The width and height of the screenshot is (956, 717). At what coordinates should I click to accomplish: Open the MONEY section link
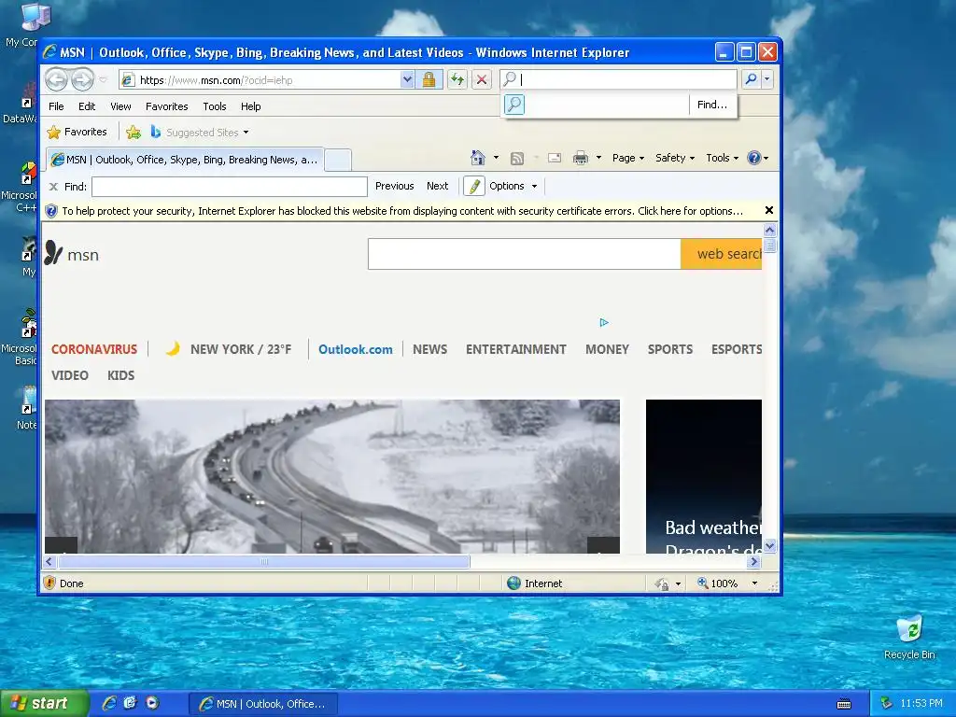coord(607,349)
